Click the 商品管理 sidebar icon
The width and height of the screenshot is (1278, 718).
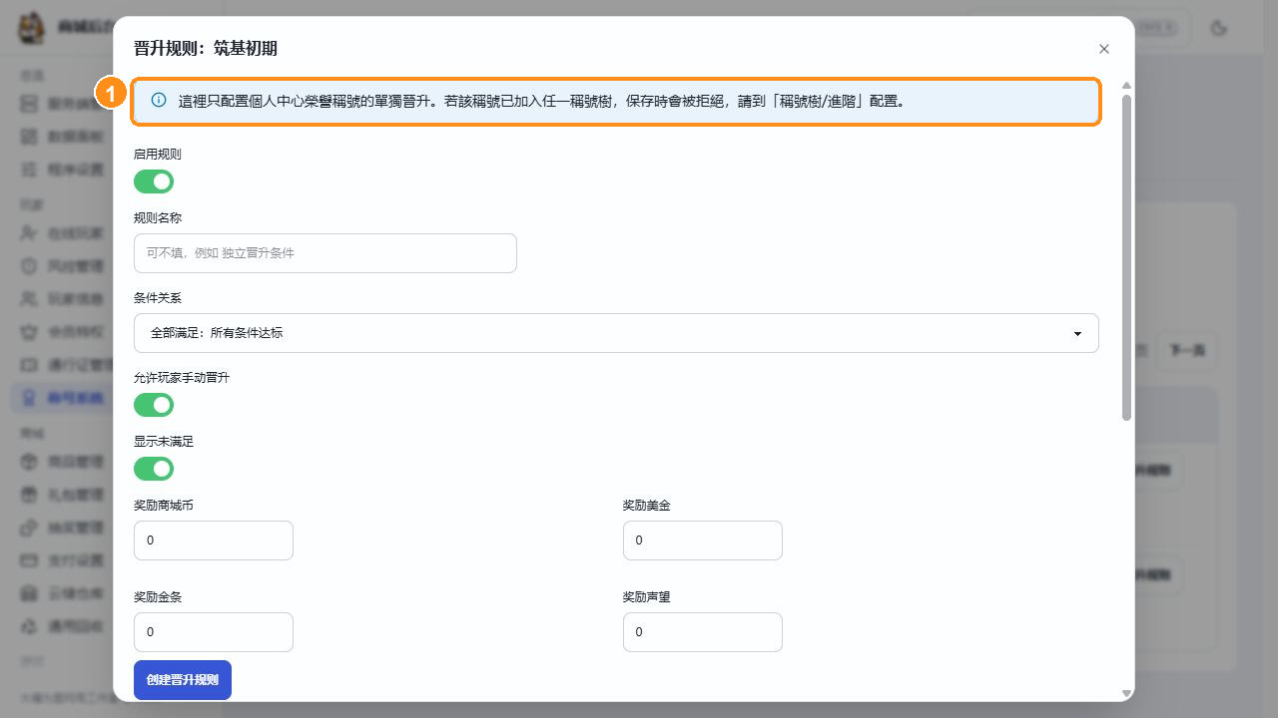click(30, 461)
